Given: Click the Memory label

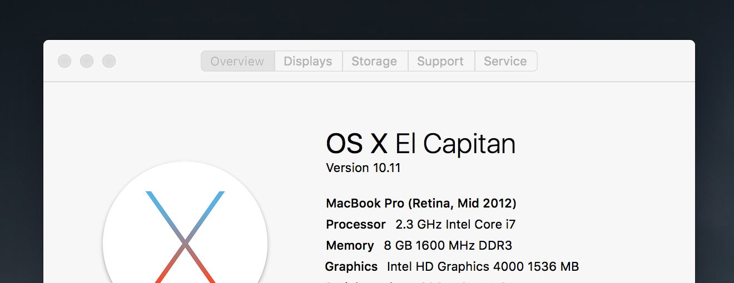Looking at the screenshot, I should pyautogui.click(x=350, y=245).
